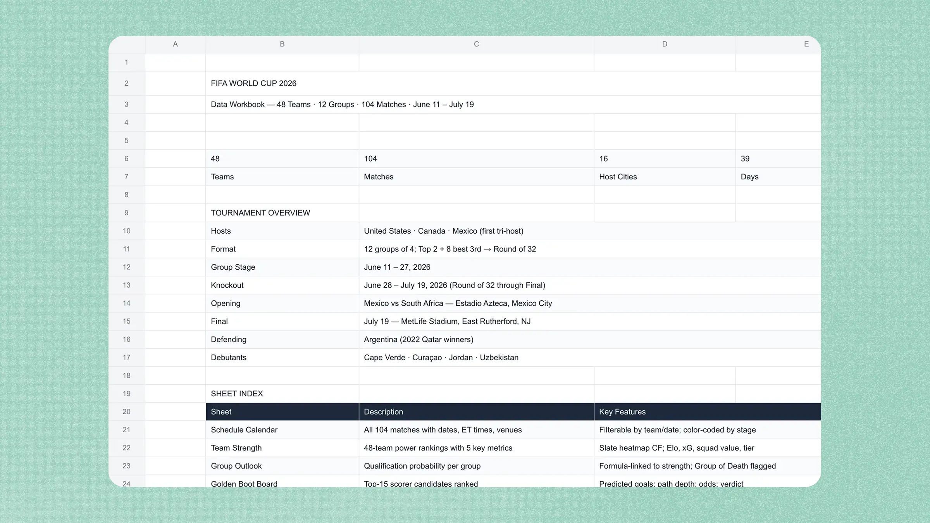Click the 'Key Features' table header cell

tap(708, 411)
